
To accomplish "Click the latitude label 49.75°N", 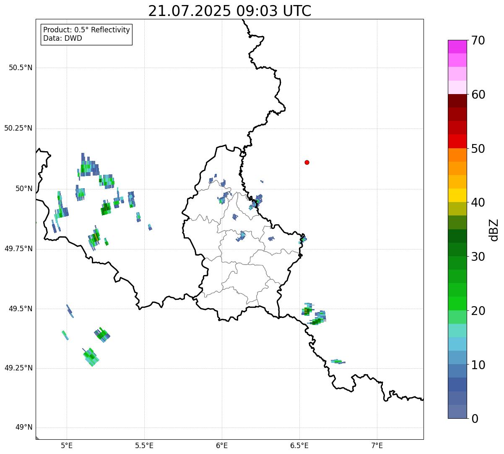I will 18,249.
